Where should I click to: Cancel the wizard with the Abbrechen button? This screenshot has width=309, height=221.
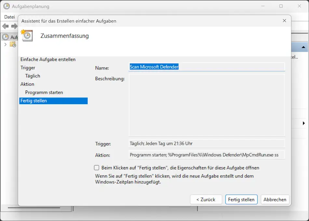[275, 199]
